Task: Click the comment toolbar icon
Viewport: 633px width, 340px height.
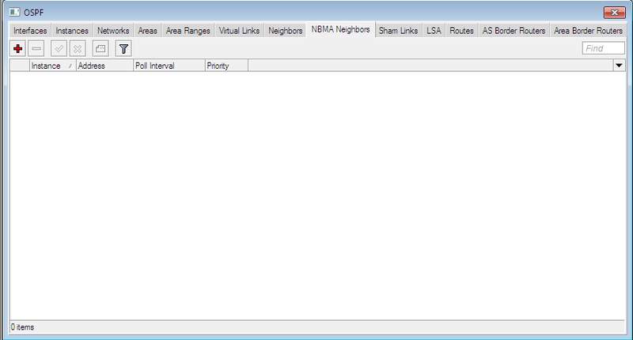Action: pyautogui.click(x=100, y=49)
